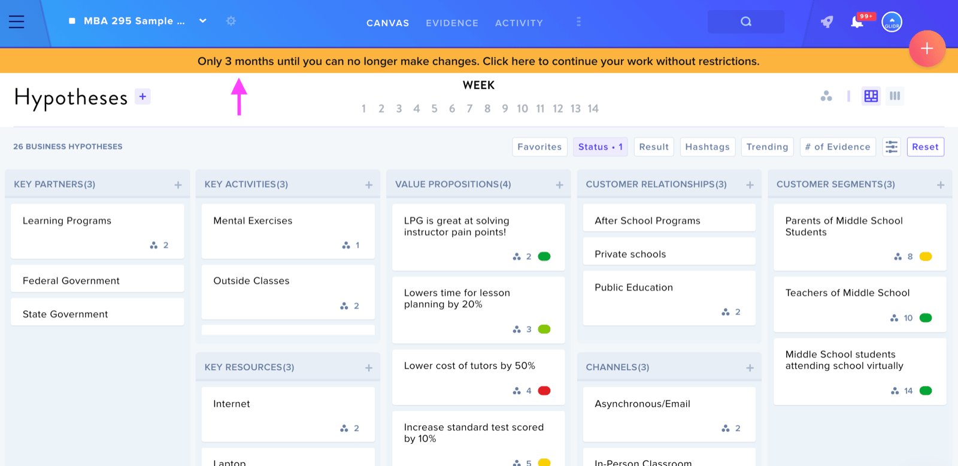Click evidence icon on Internet card
958x466 pixels.
[344, 428]
